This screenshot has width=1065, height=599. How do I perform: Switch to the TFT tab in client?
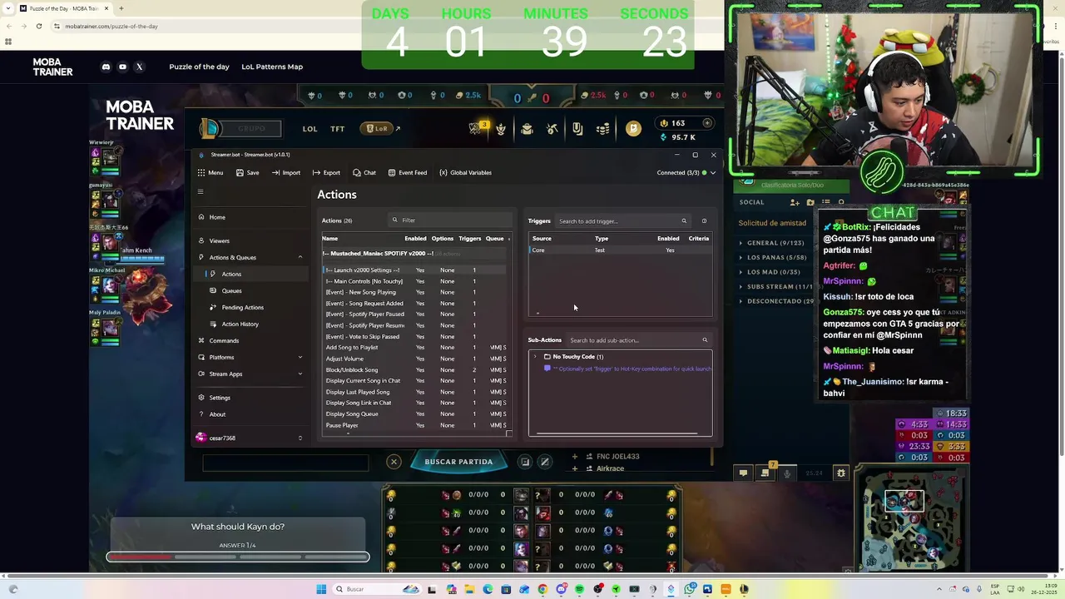pos(337,129)
